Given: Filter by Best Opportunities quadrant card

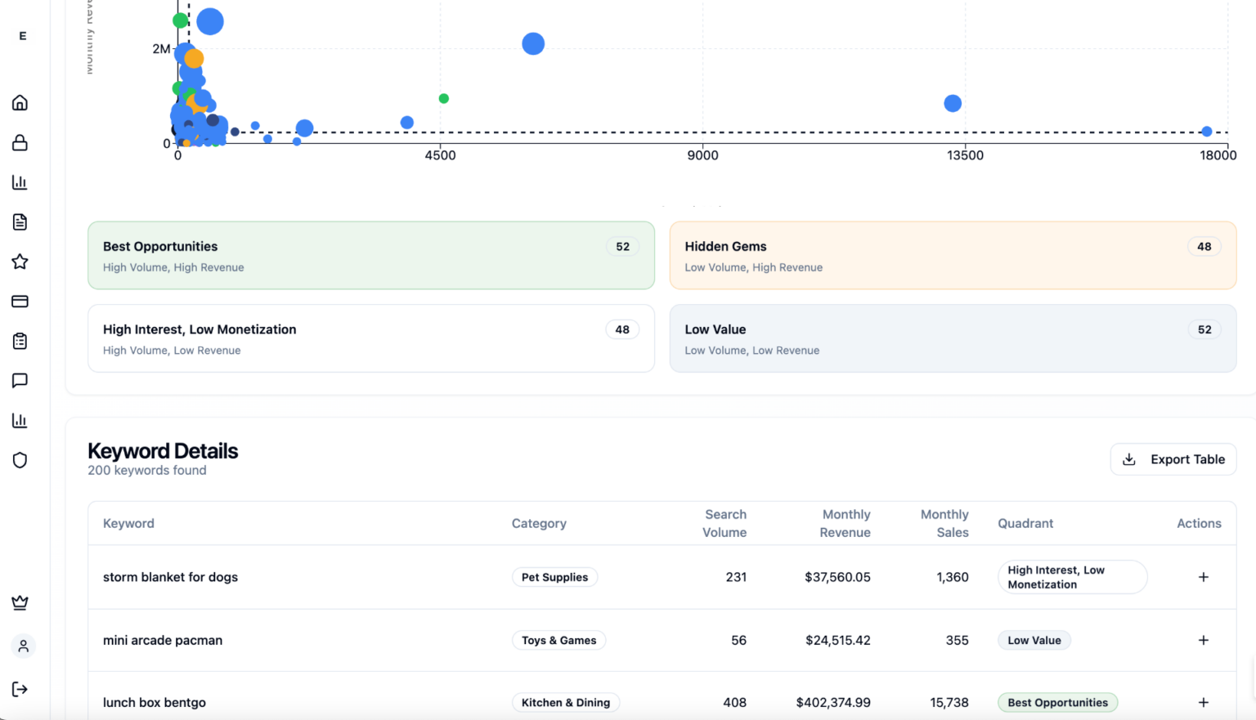Looking at the screenshot, I should [371, 255].
